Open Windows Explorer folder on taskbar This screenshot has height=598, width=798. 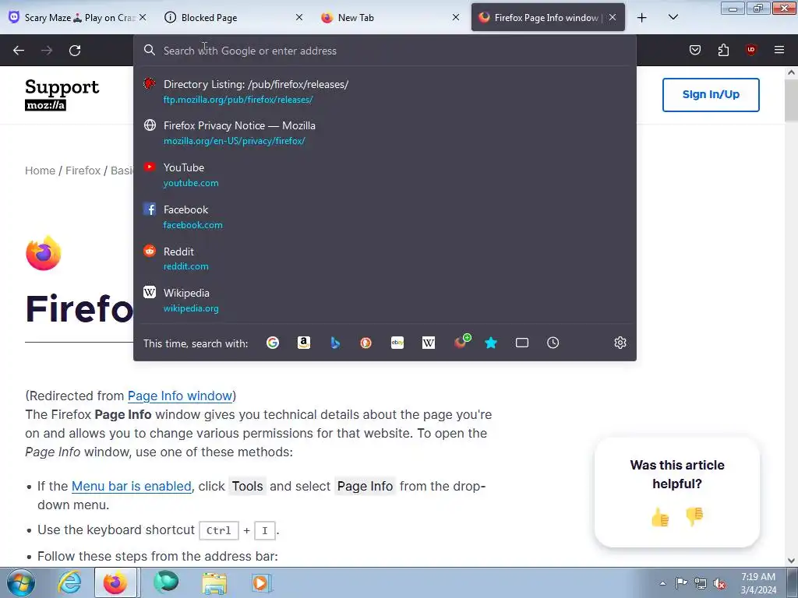[214, 582]
